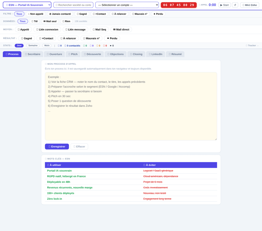Switch to the Objections tab

[116, 54]
